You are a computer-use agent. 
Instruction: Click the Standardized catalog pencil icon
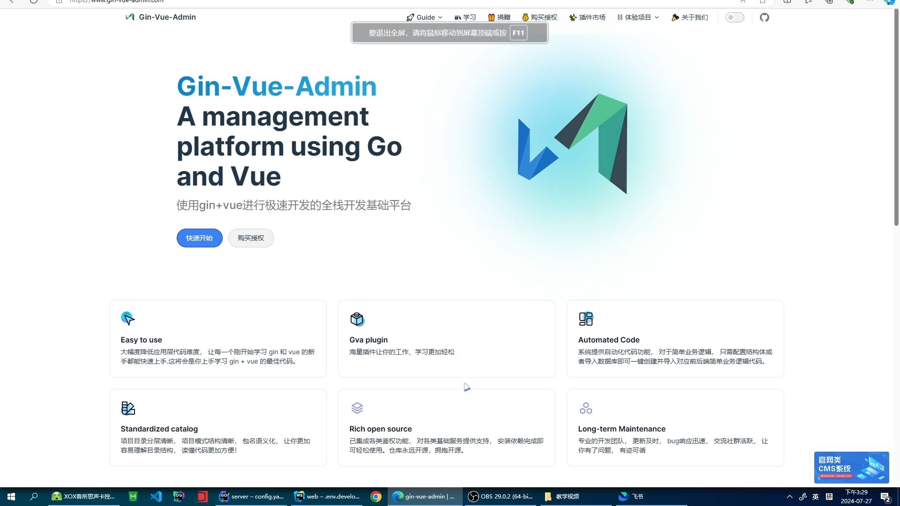click(128, 408)
